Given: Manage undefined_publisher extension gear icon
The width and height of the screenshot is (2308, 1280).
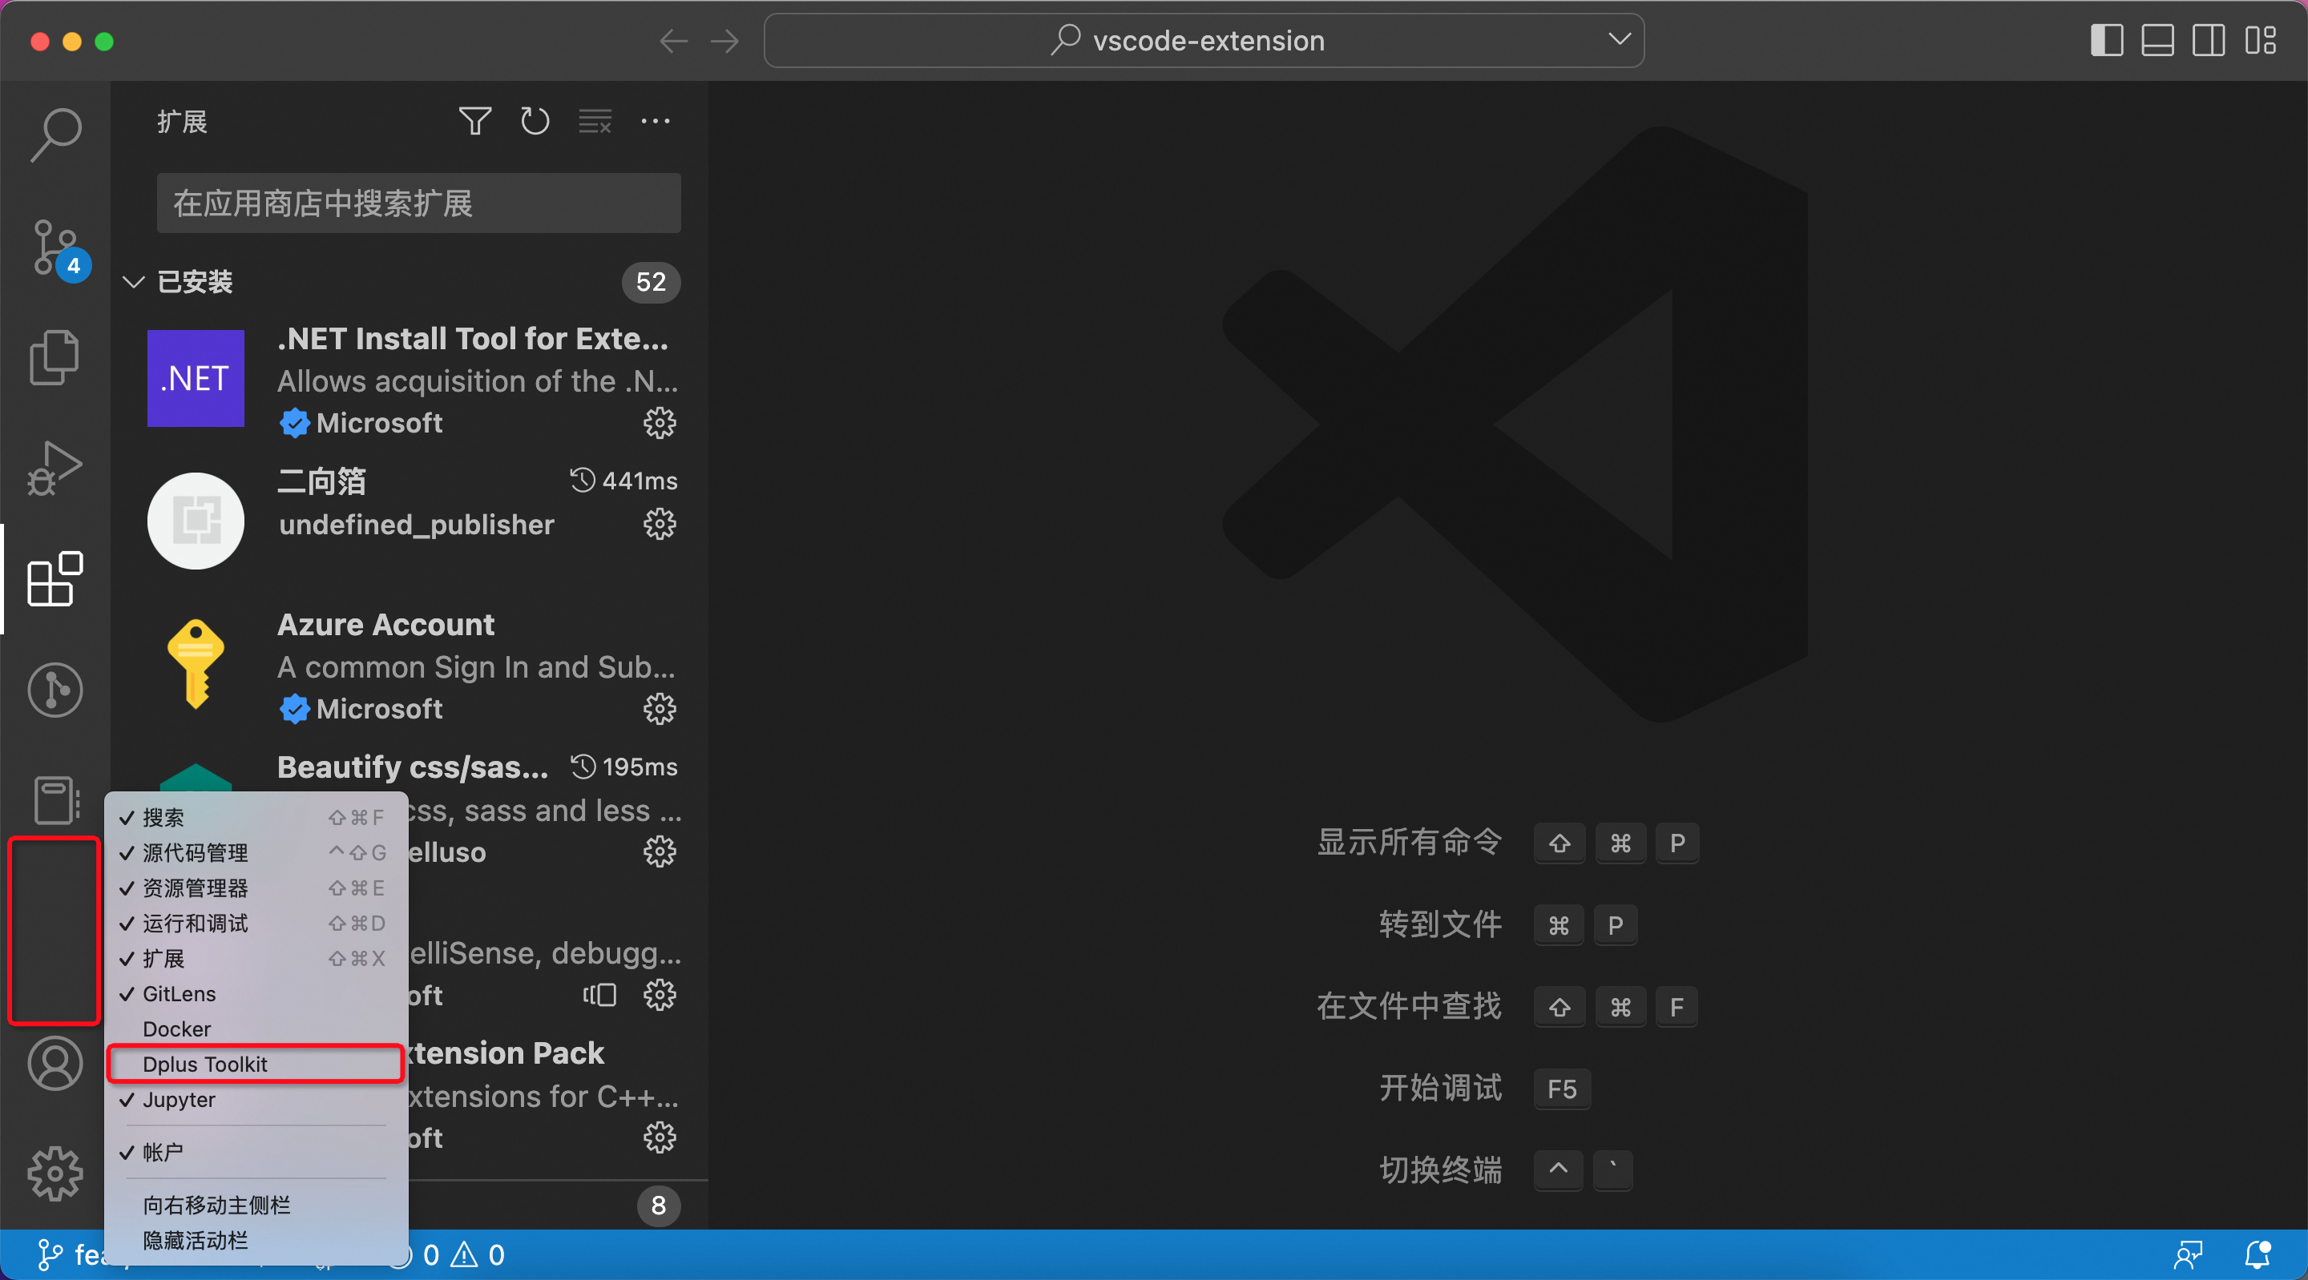Looking at the screenshot, I should point(660,524).
